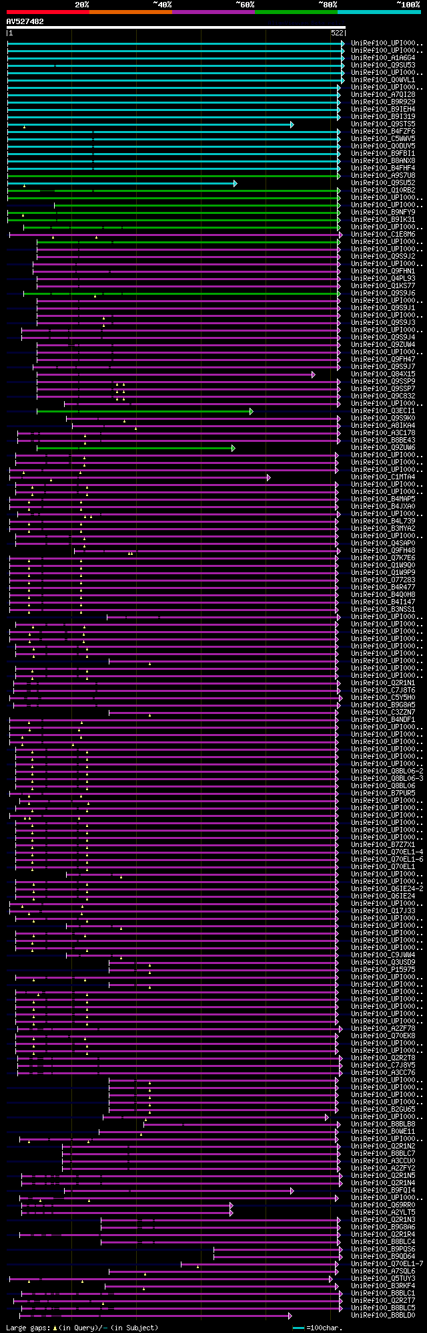427x1333 pixels.
Task: Select the UniRef100_A2YLT5 label
Action: (383, 1212)
